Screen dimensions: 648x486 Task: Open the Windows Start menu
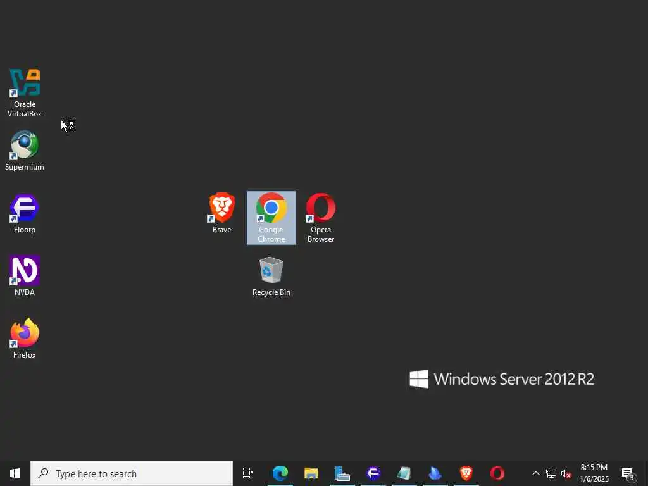tap(15, 473)
